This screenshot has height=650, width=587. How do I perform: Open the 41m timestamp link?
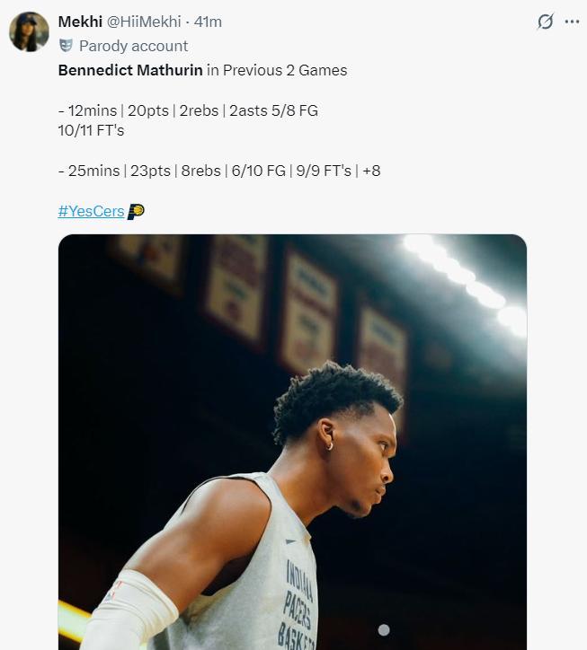208,22
